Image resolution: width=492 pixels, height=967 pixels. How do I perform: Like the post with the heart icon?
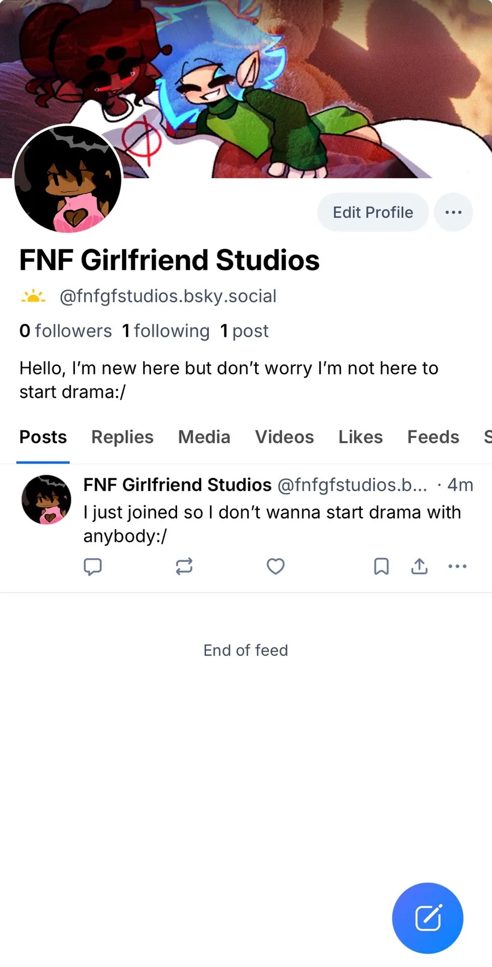coord(276,566)
